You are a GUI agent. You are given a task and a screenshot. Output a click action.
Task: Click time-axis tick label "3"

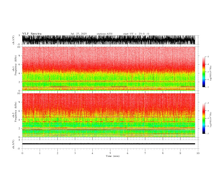(x=75, y=153)
